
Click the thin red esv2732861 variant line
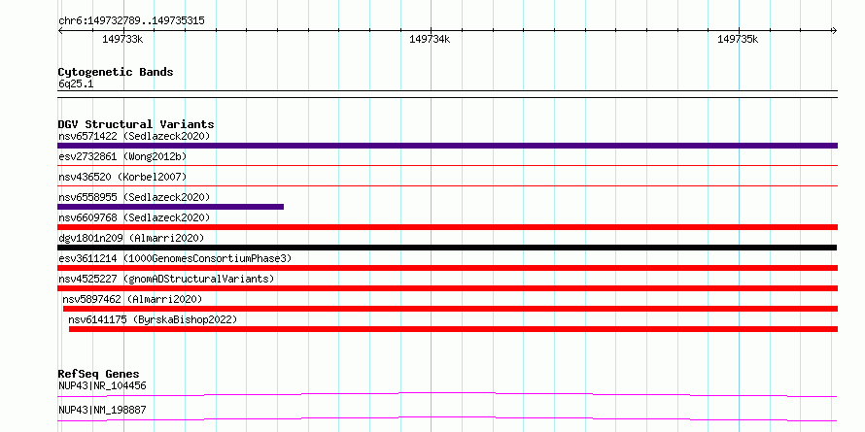(447, 165)
